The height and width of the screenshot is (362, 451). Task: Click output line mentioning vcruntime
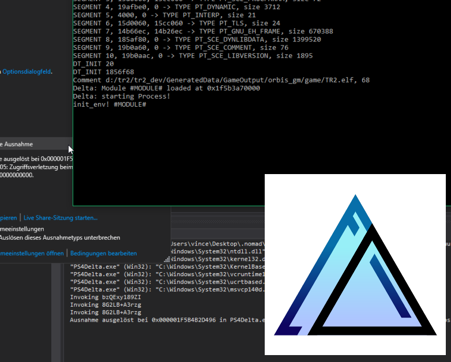[167, 274]
